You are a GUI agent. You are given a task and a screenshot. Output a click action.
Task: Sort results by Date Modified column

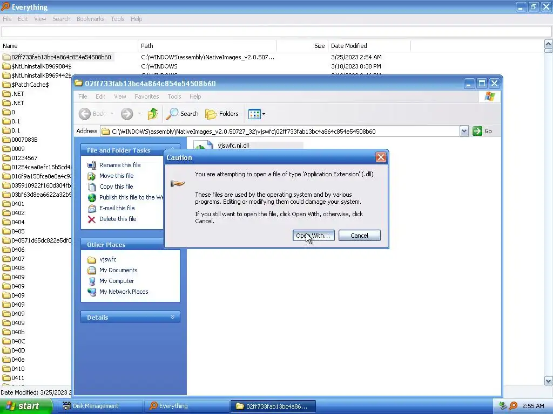coord(369,46)
